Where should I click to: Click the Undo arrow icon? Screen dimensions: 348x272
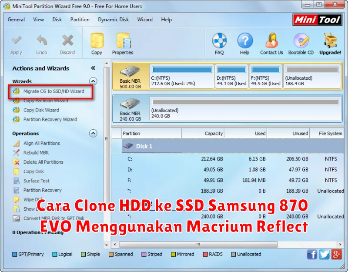click(x=42, y=41)
